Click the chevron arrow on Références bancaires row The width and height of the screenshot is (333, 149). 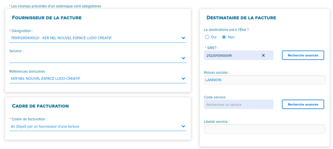tap(184, 79)
